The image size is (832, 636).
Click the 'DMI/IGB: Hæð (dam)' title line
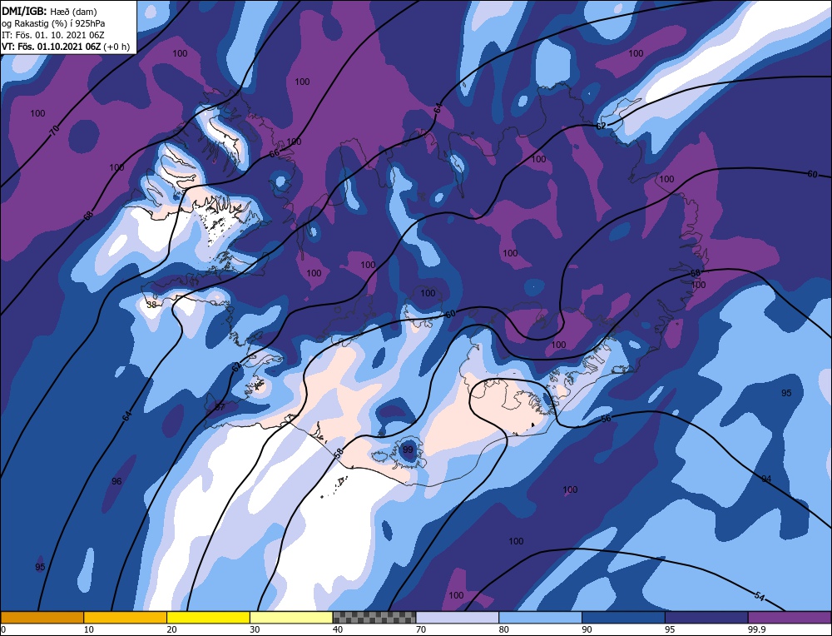49,11
